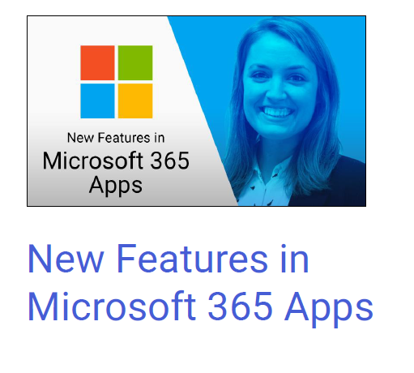This screenshot has width=414, height=373.
Task: Click the word 'Apps' in the blue title link
Action: (x=329, y=310)
